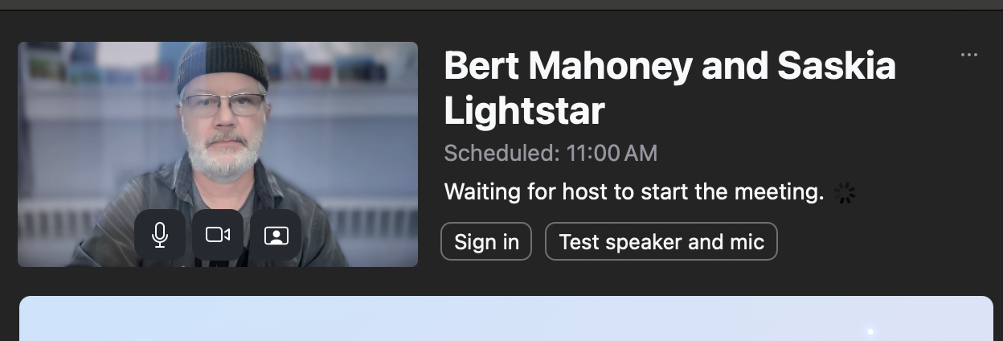1003x341 pixels.
Task: Mute the microphone in video preview
Action: 160,235
